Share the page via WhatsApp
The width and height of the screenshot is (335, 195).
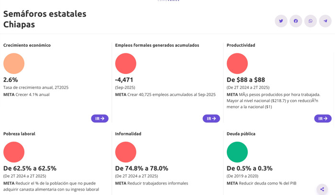pyautogui.click(x=311, y=21)
